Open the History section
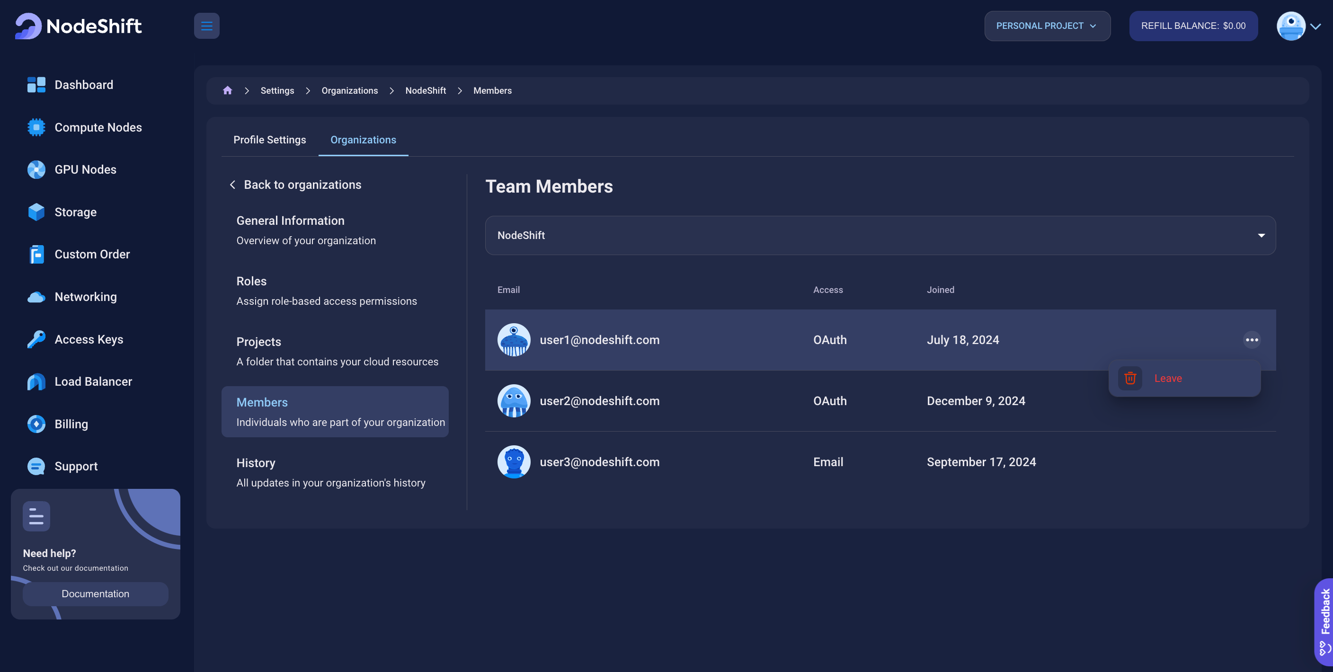The image size is (1333, 672). (335, 472)
